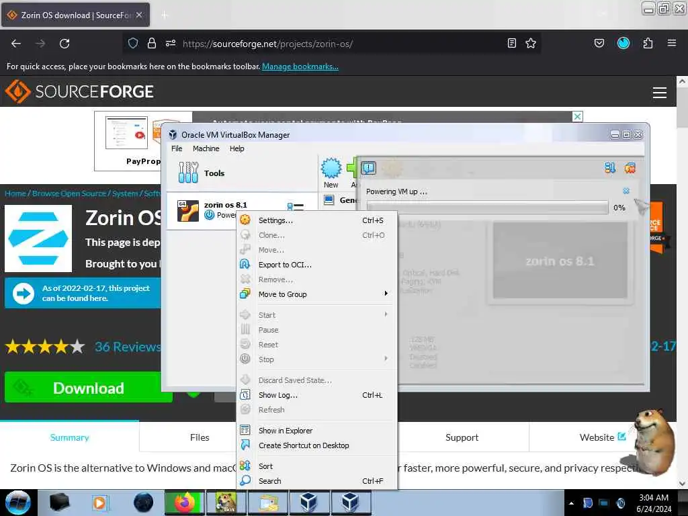Screen dimensions: 688x516
Task: Cancel the Powering VM up progress
Action: 626,191
